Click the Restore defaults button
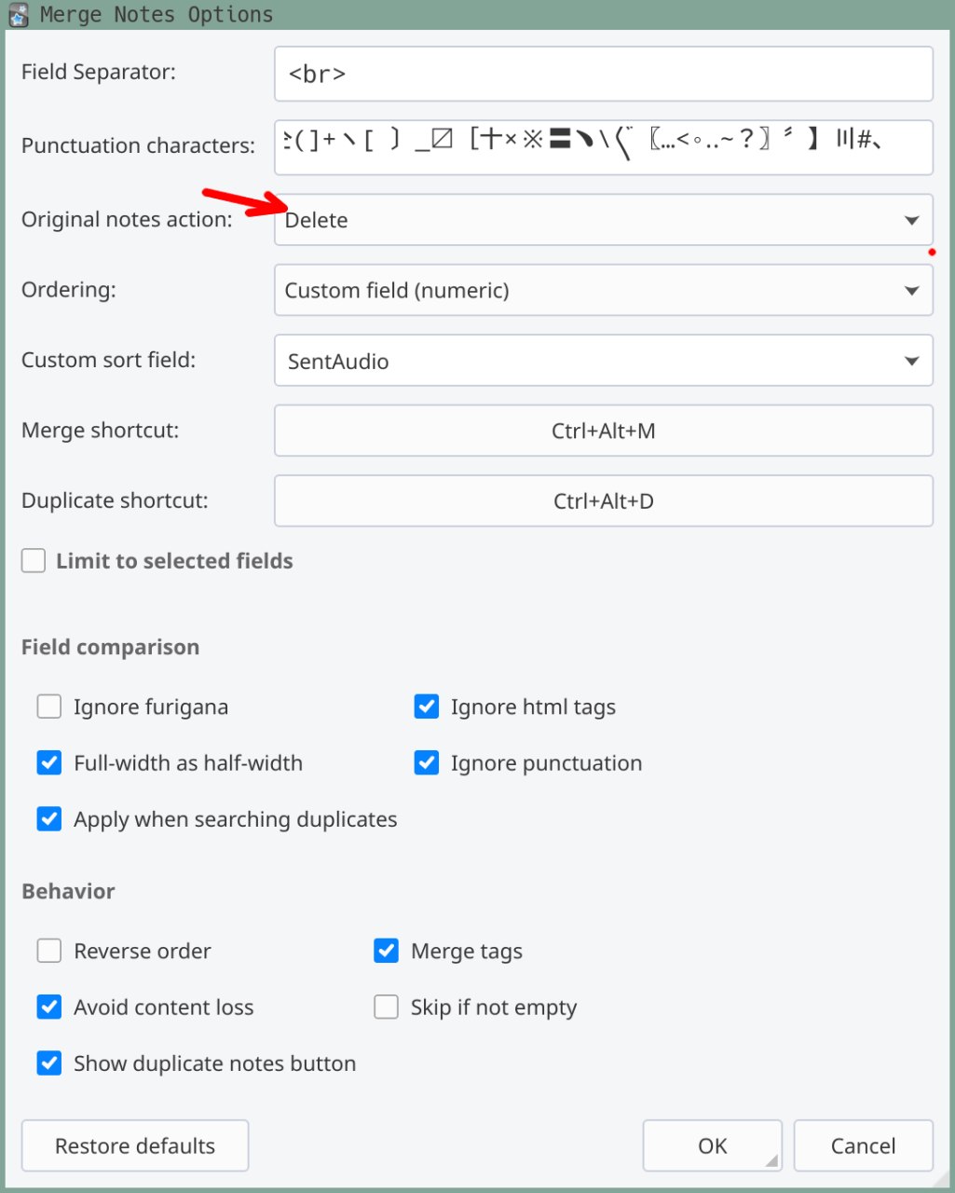Image resolution: width=955 pixels, height=1193 pixels. 135,1146
